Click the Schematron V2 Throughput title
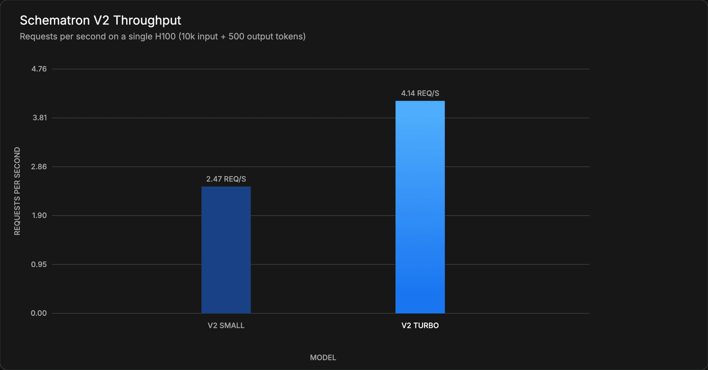 click(100, 20)
